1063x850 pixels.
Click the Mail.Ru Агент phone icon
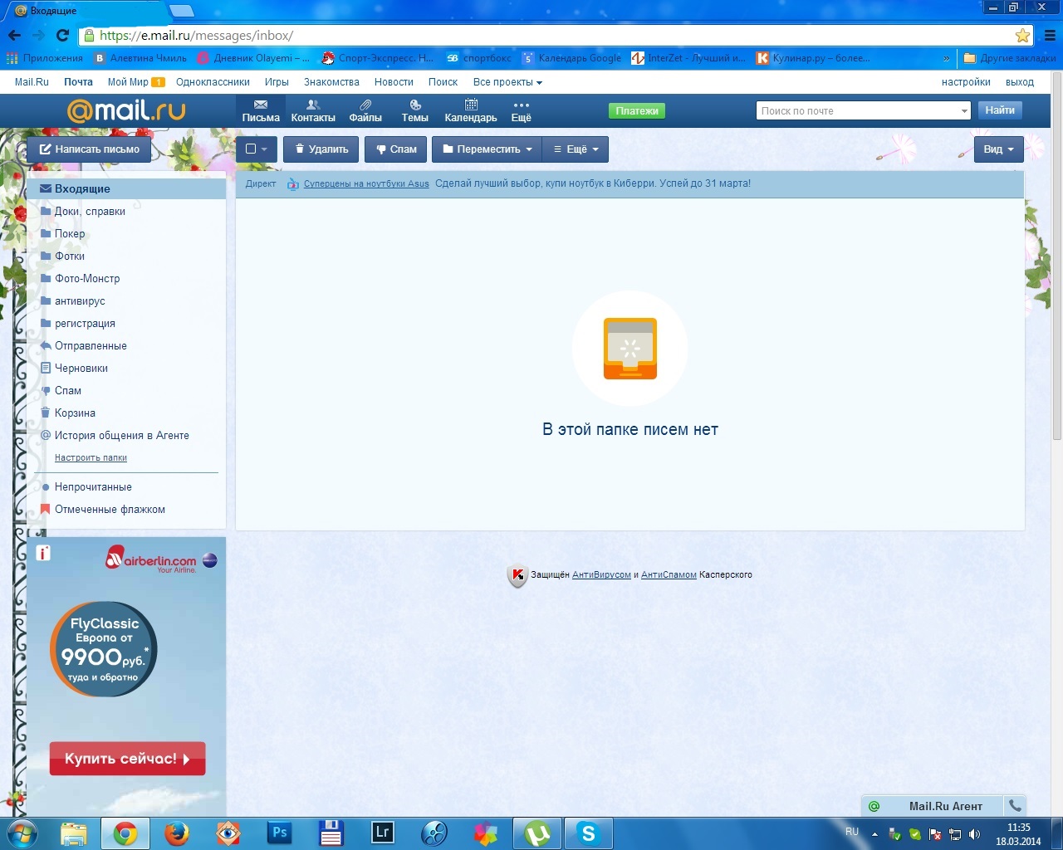[x=1015, y=805]
